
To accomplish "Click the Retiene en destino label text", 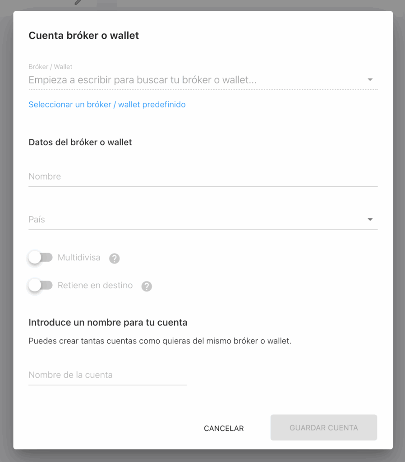I will (95, 285).
